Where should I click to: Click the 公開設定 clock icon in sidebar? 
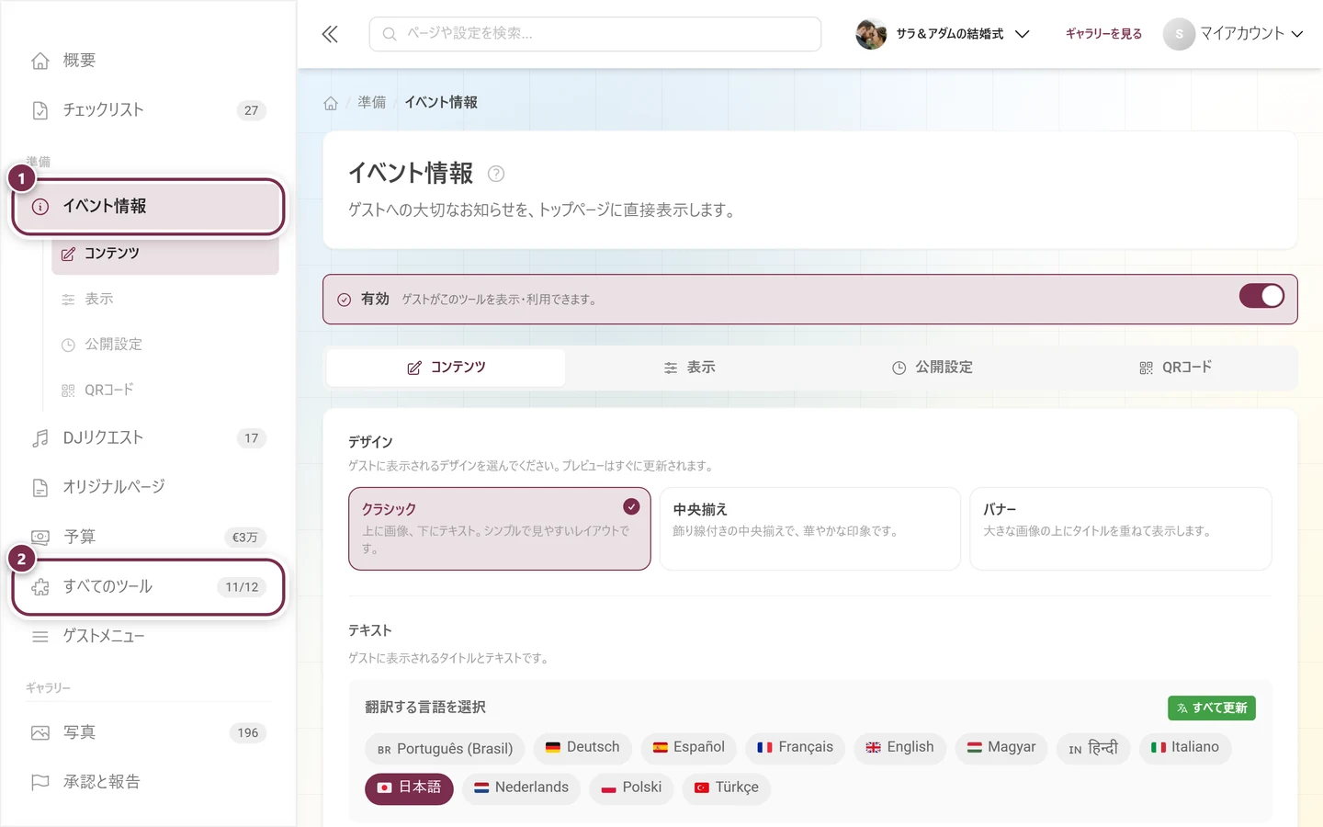pyautogui.click(x=68, y=345)
